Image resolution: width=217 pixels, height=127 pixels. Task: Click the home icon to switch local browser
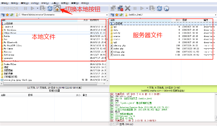[57, 8]
